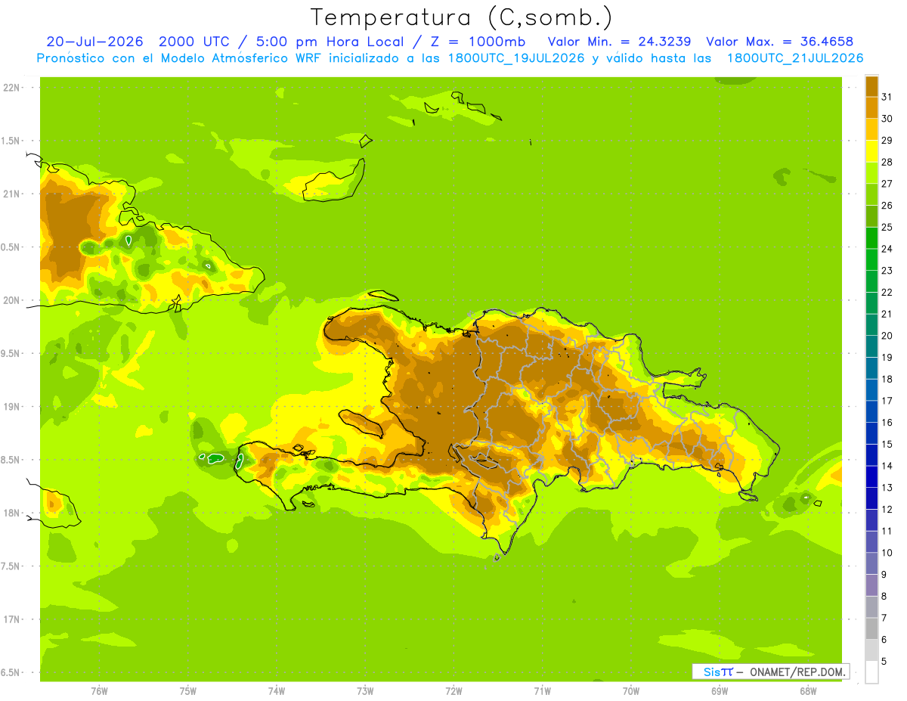The image size is (907, 701).
Task: Click the "9.5N" latitude axis label
Action: point(11,353)
